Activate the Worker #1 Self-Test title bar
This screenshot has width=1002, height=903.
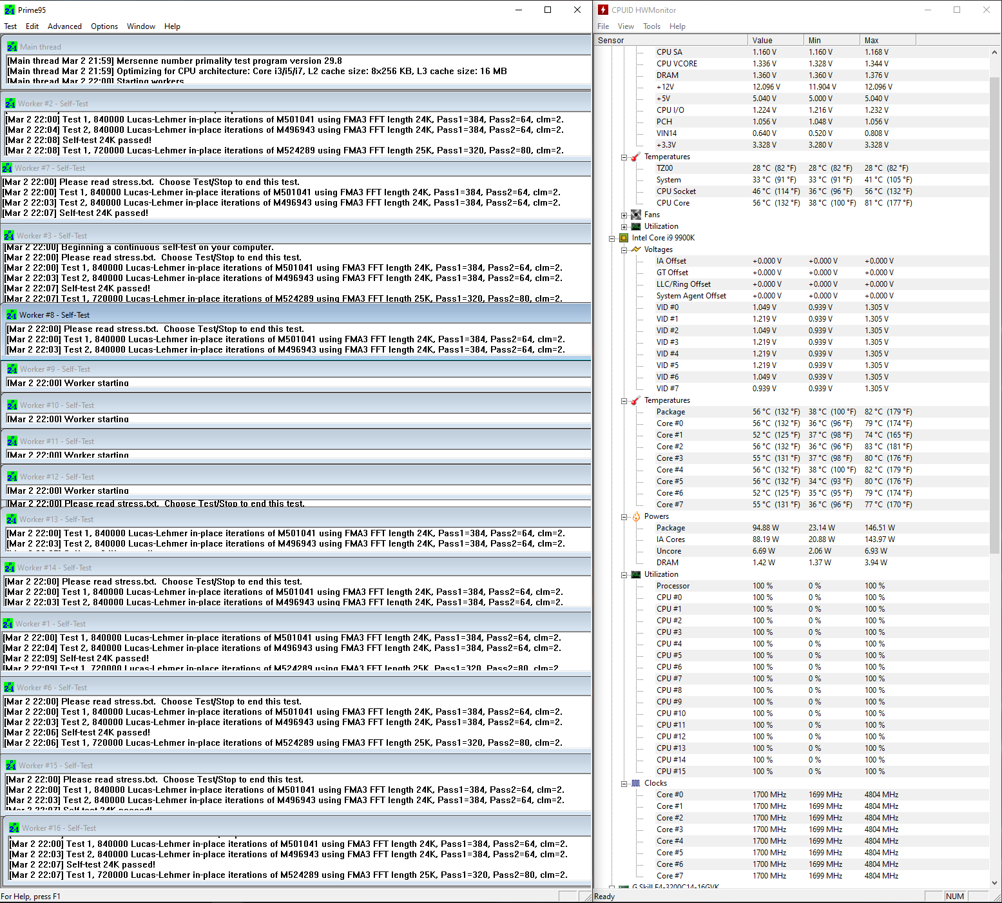[x=296, y=624]
